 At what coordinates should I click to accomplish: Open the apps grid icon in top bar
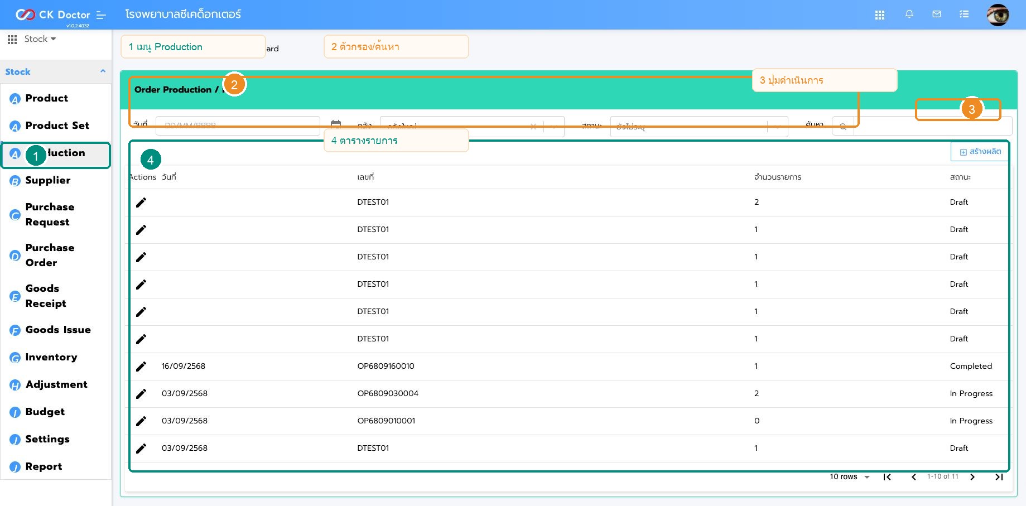pos(880,15)
